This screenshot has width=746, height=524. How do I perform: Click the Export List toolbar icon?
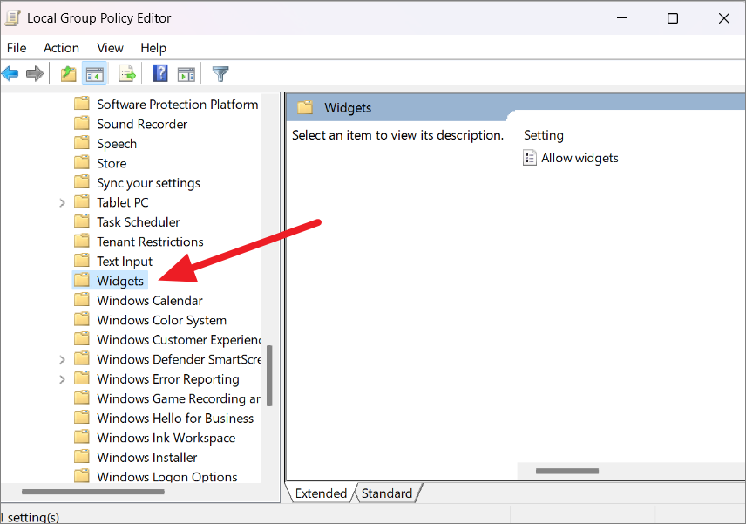pyautogui.click(x=126, y=74)
